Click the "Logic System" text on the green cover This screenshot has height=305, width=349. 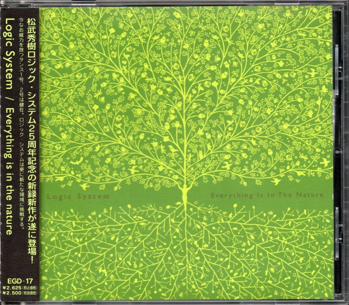(78, 197)
